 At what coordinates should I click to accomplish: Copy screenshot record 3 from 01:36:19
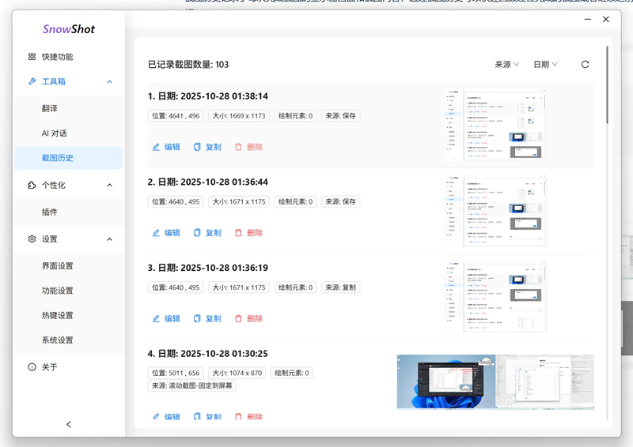(207, 318)
